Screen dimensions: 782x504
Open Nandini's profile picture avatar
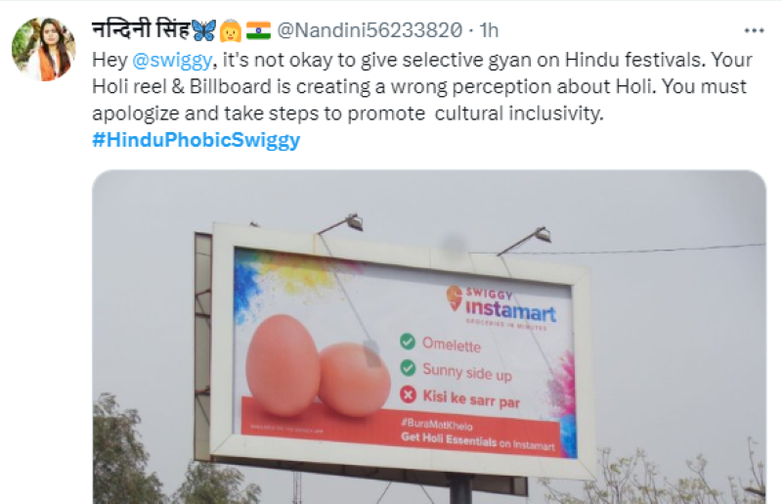[44, 49]
